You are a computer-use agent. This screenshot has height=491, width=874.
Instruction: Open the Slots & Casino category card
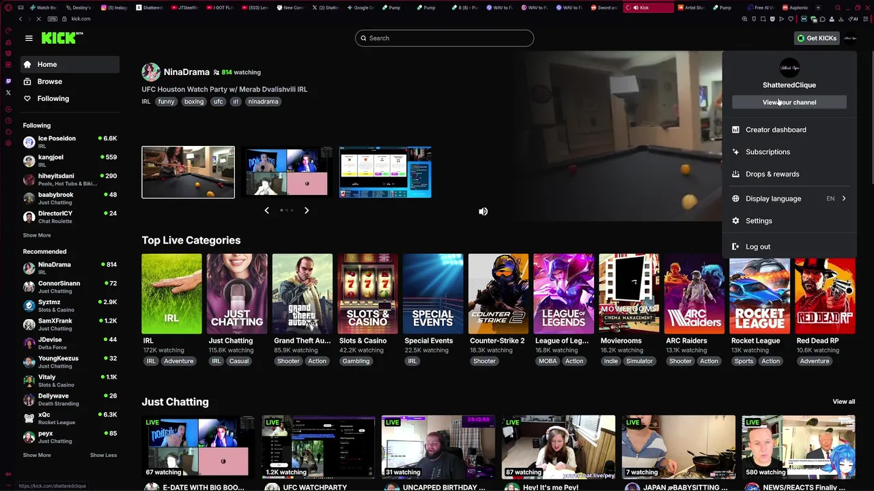(367, 294)
